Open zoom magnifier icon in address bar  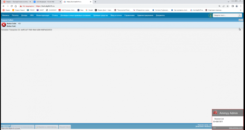pyautogui.click(x=219, y=6)
